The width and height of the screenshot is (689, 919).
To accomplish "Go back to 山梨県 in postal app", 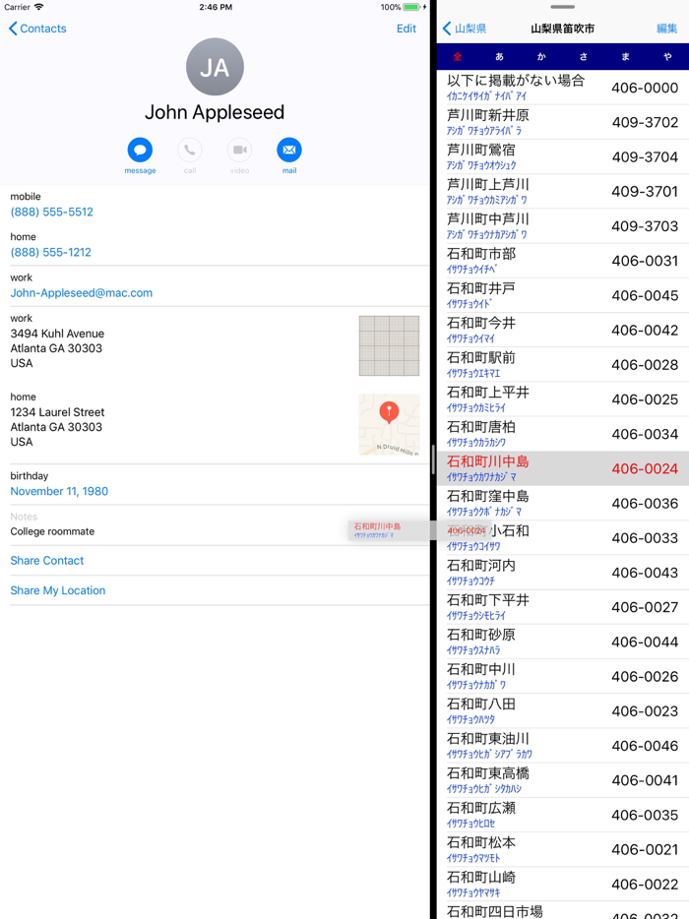I will tap(465, 29).
